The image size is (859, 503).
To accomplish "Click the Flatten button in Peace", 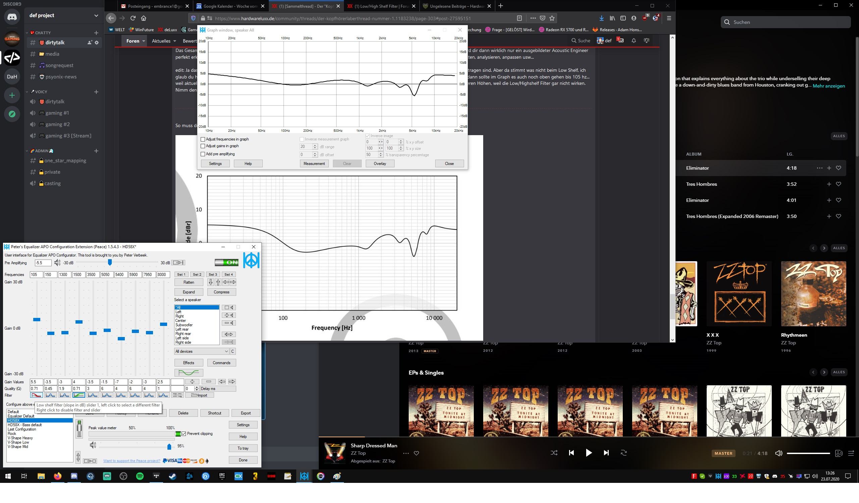I will (189, 282).
